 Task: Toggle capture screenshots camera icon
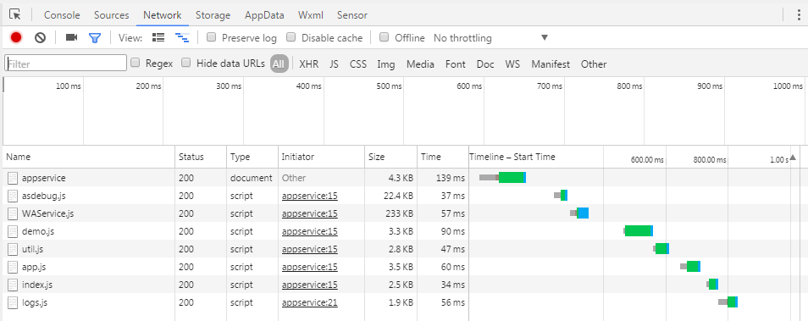72,37
